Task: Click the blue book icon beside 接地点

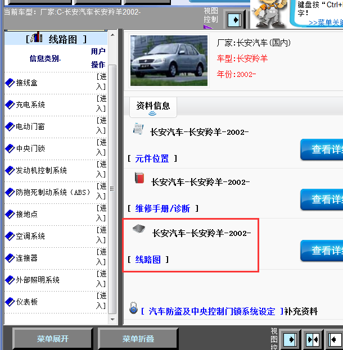Action: click(10, 214)
